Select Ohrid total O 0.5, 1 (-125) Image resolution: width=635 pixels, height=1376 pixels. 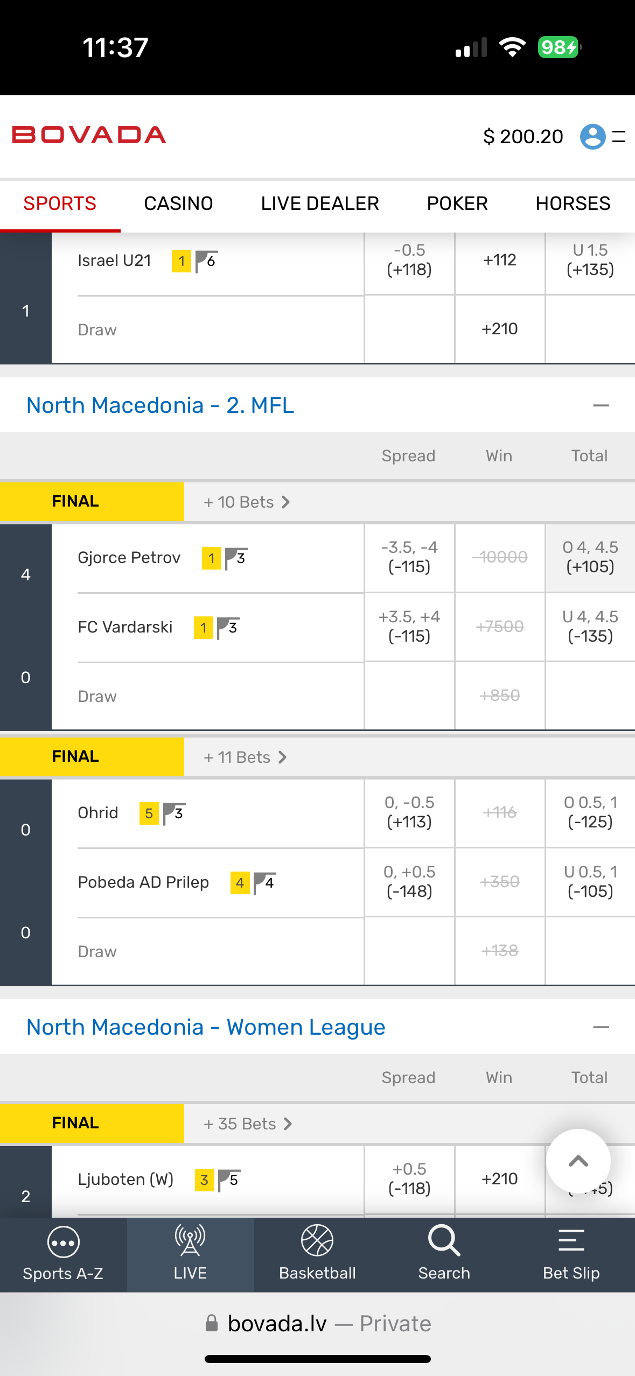pyautogui.click(x=590, y=812)
